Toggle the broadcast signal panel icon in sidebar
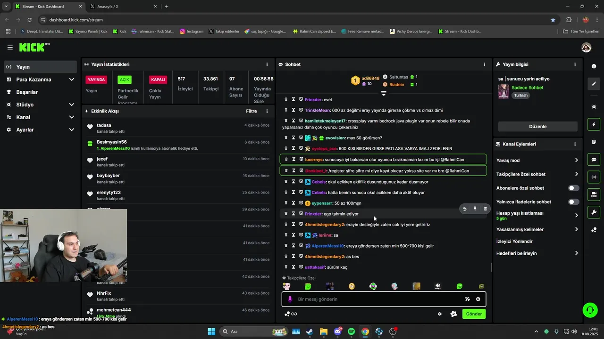Viewport: 604px width, 339px height. (x=594, y=177)
